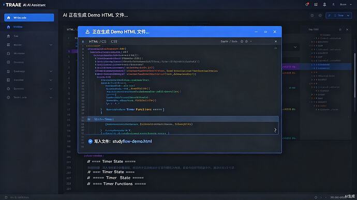Select the blue home icon in sidebar
Screen dimensions: 357x200
8,27
